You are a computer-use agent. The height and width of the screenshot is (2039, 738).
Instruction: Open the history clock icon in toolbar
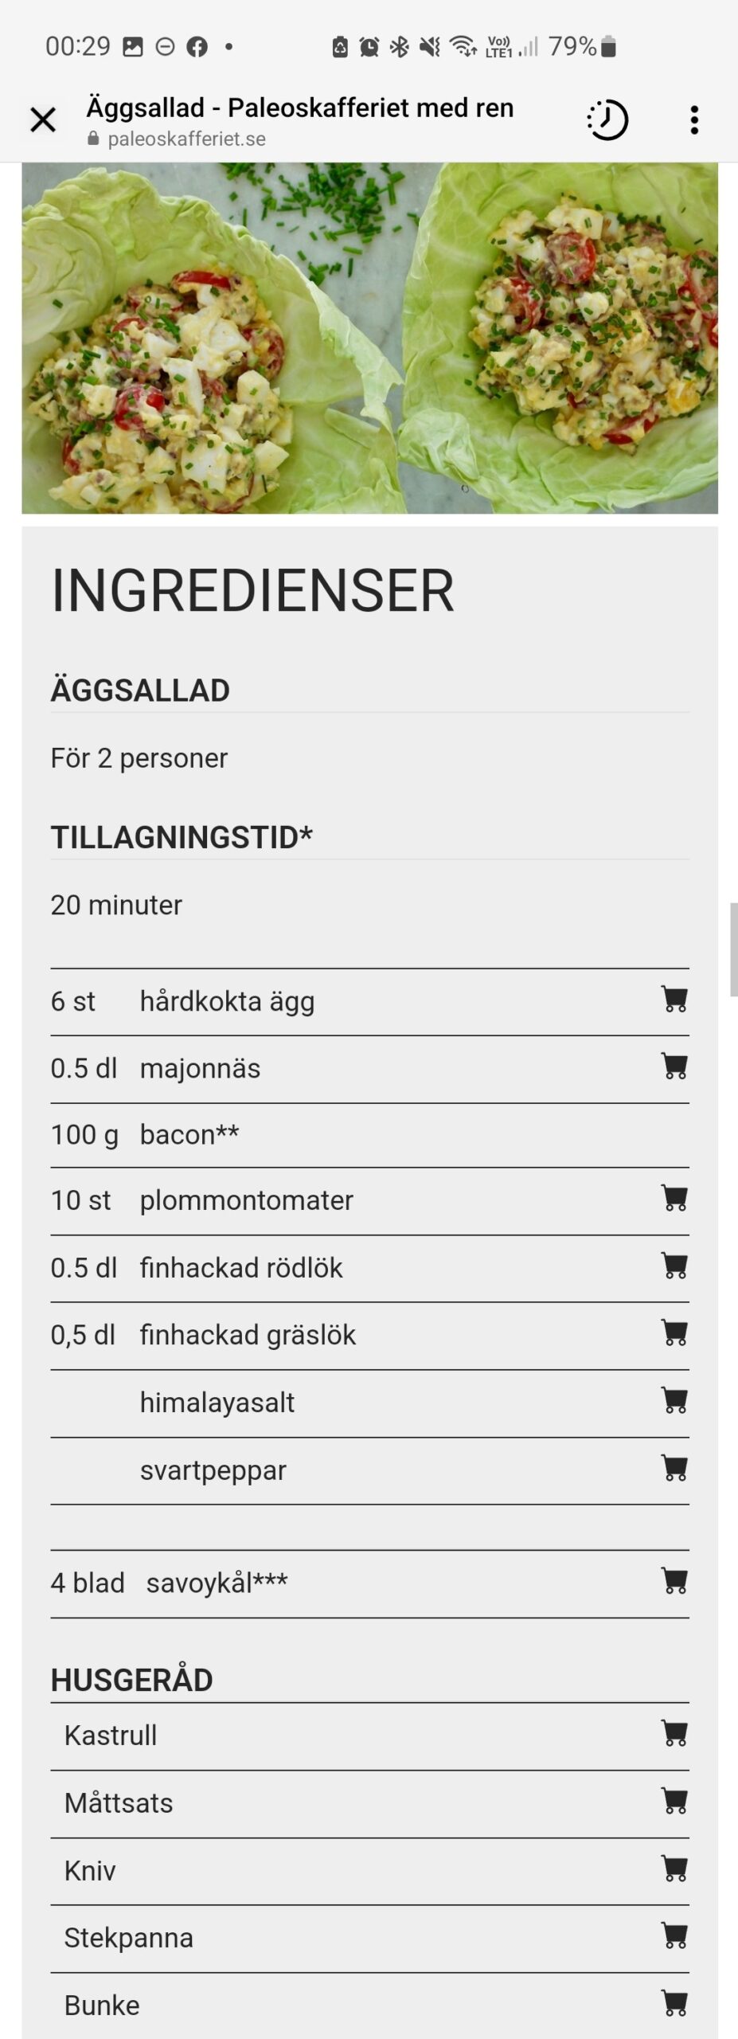(x=608, y=120)
